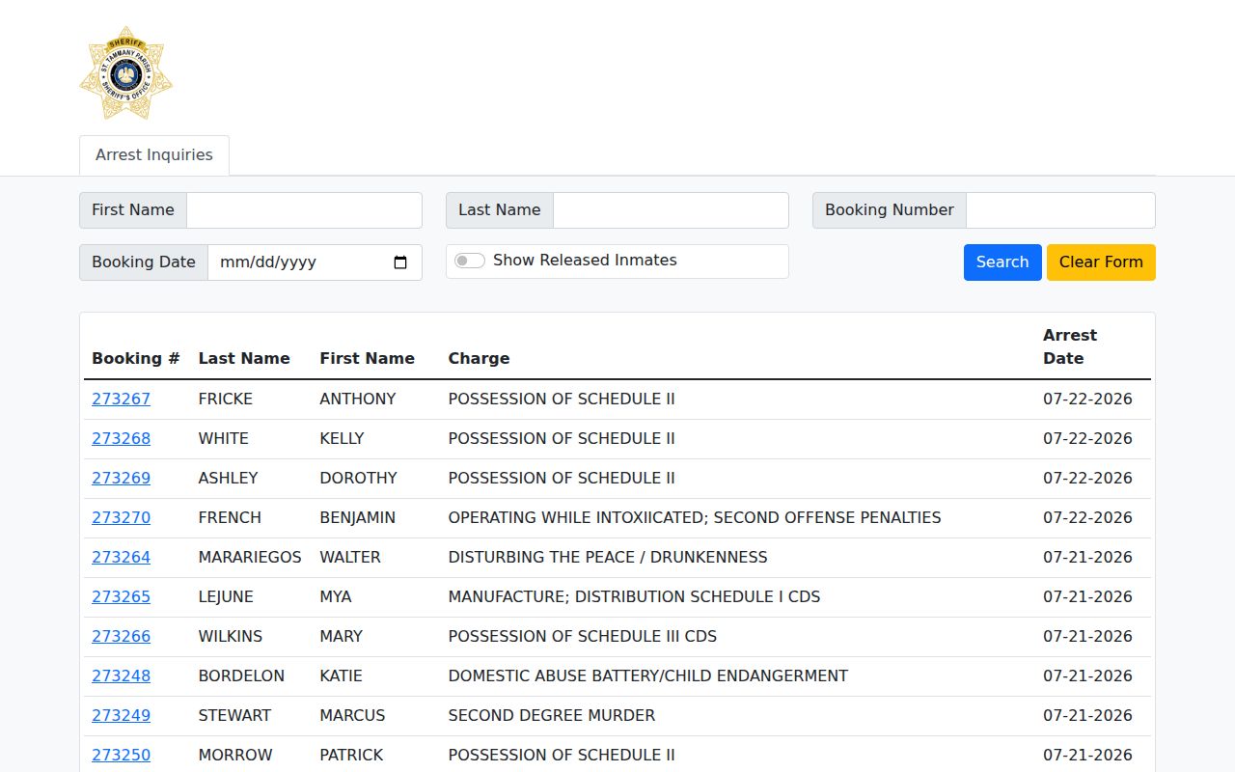Click the Show Released Inmates label text
Screen dimensions: 1235x772
pyautogui.click(x=585, y=261)
